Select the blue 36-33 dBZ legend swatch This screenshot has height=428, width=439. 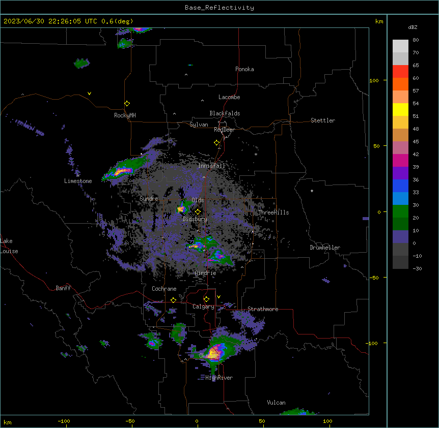(x=400, y=186)
